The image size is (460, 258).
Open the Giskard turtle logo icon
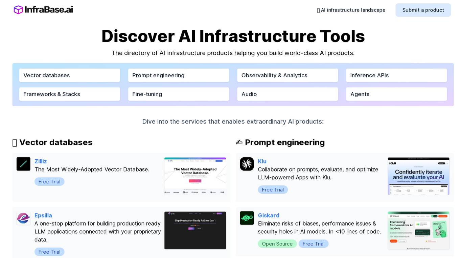[x=247, y=218]
